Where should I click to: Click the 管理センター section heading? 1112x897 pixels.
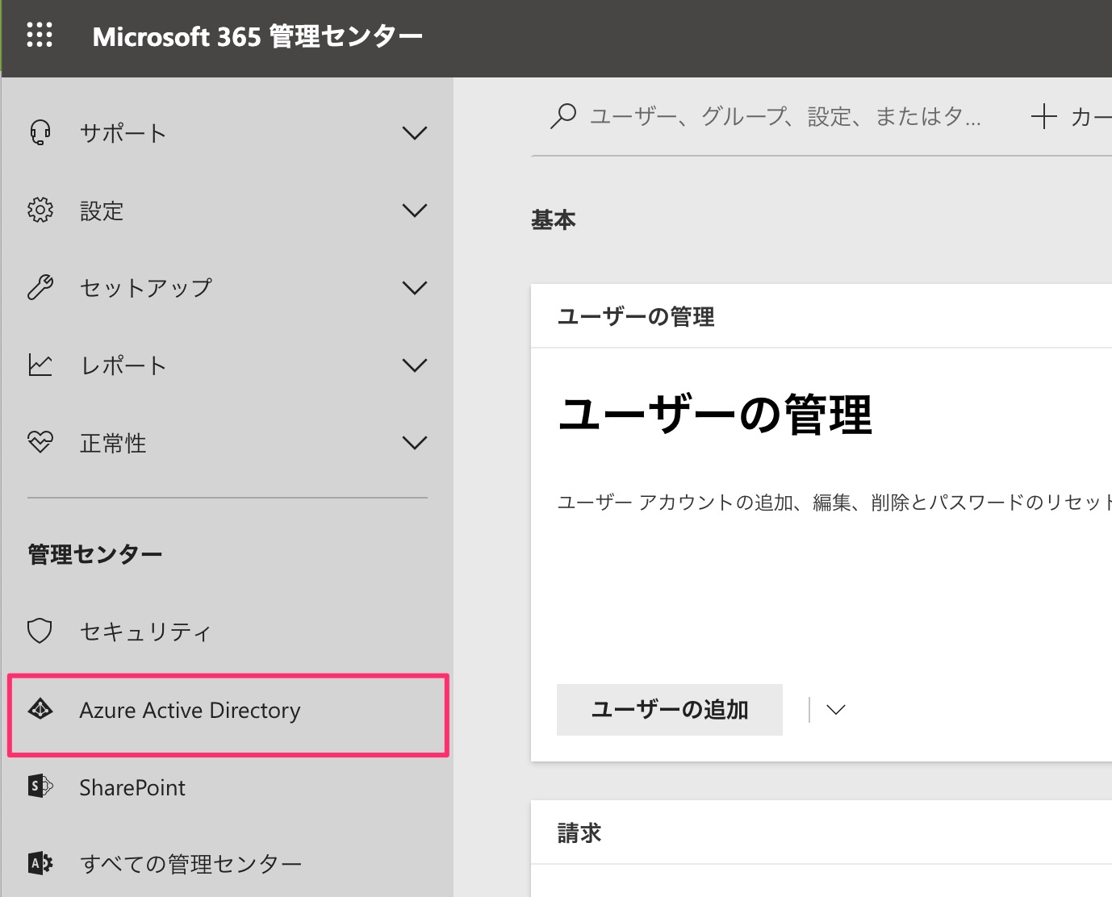pyautogui.click(x=95, y=554)
